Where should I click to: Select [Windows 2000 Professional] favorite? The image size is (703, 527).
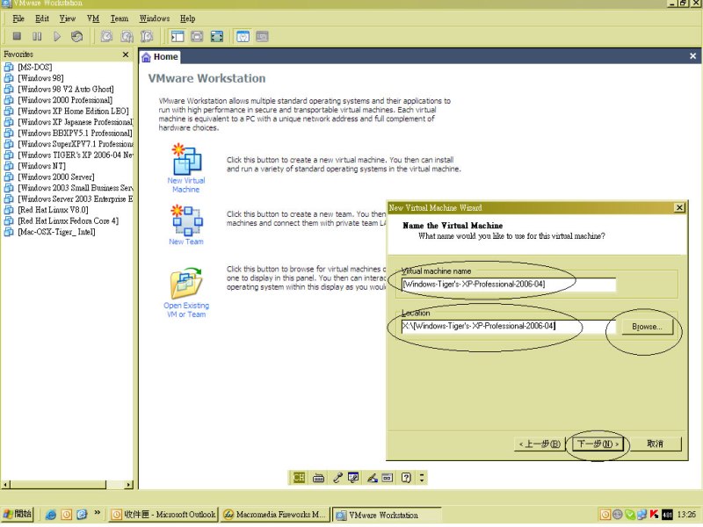click(65, 100)
